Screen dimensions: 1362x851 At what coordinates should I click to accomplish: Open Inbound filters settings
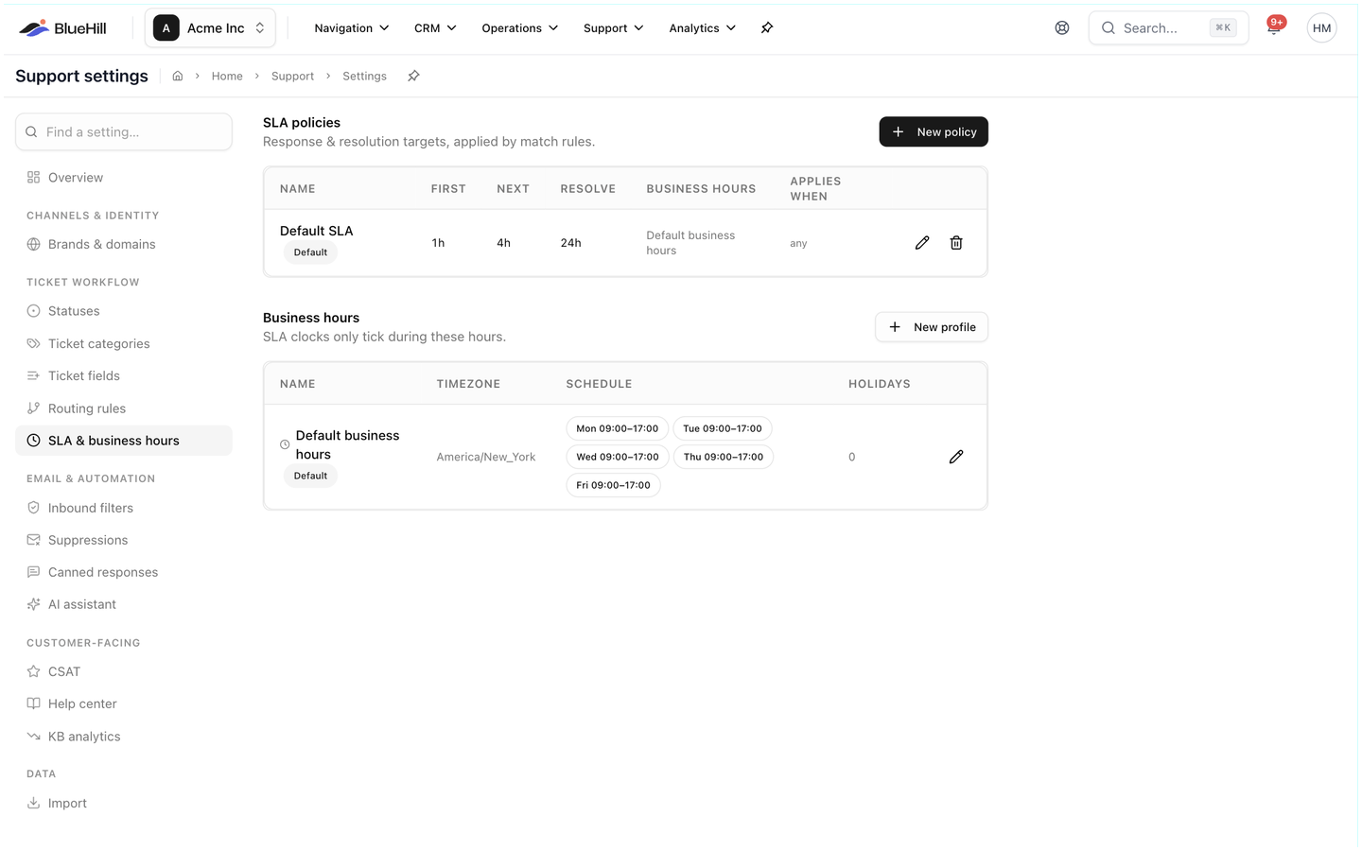[x=124, y=508]
